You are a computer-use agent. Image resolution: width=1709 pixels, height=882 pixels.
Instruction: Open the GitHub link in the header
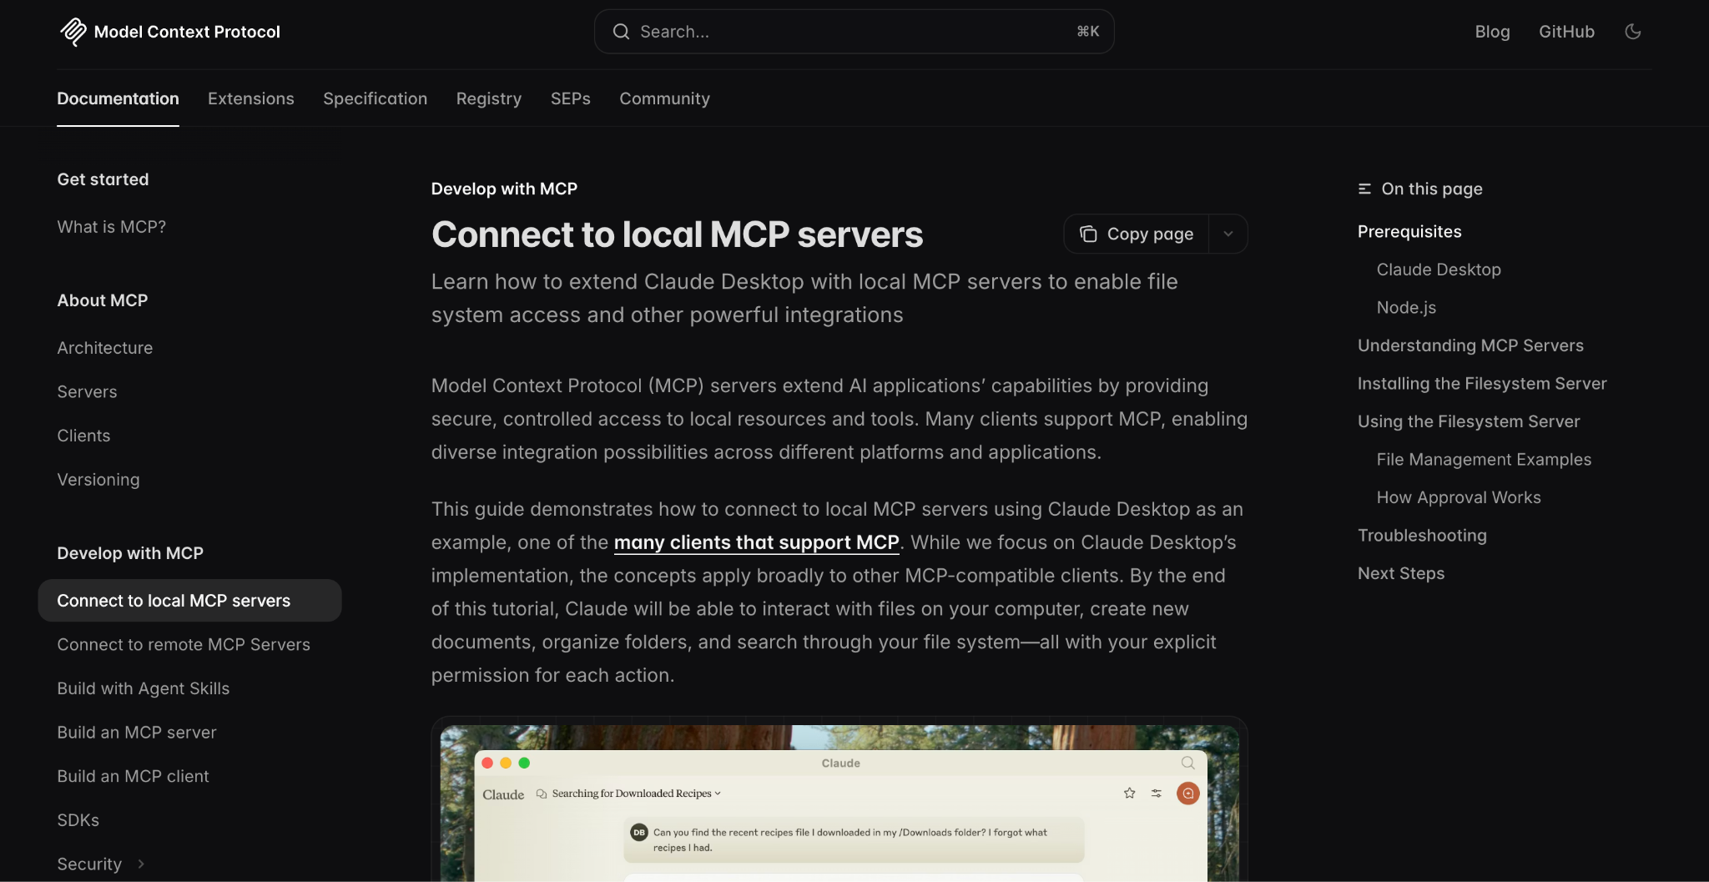click(1566, 31)
